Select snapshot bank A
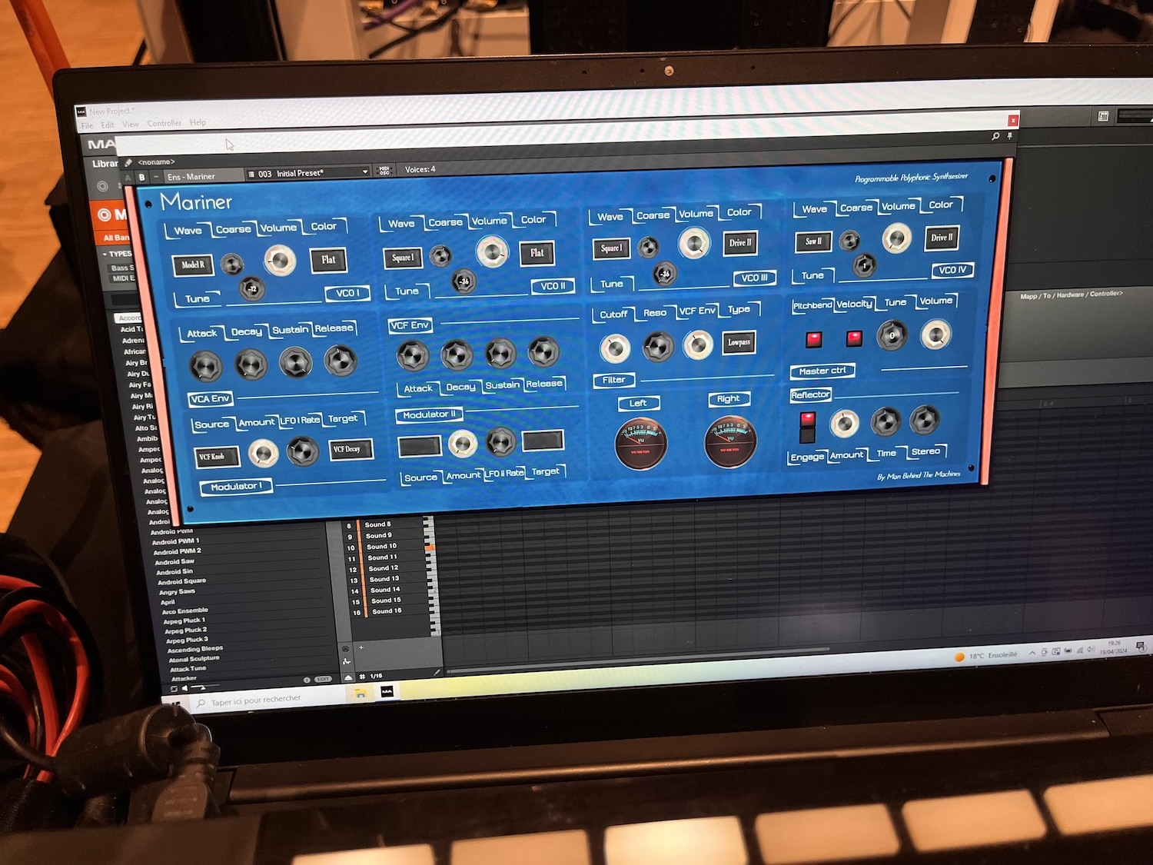Screen dimensions: 1153x865 click(128, 178)
